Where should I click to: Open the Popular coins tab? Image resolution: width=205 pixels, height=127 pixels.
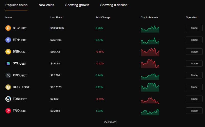click(16, 5)
